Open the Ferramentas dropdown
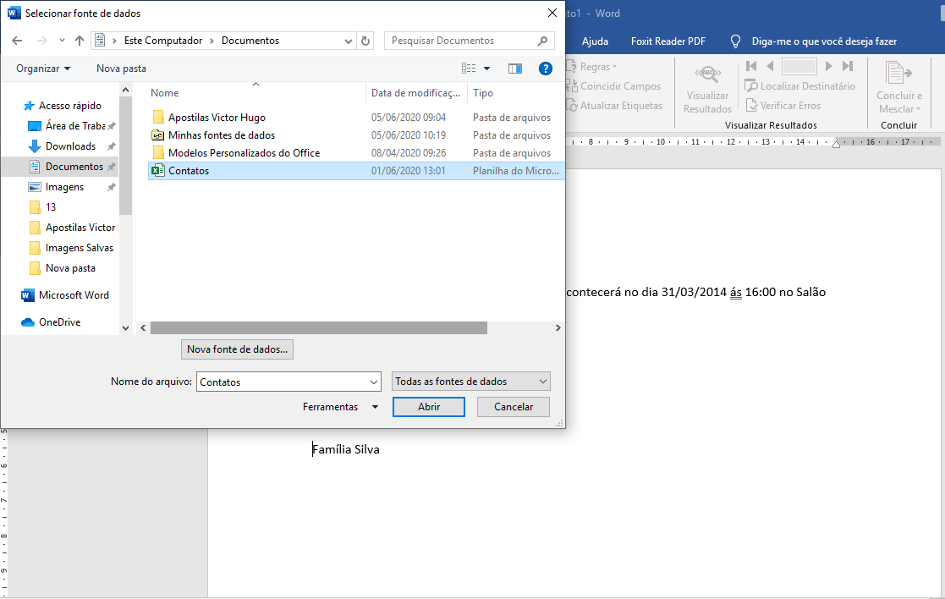945x599 pixels. (x=340, y=407)
